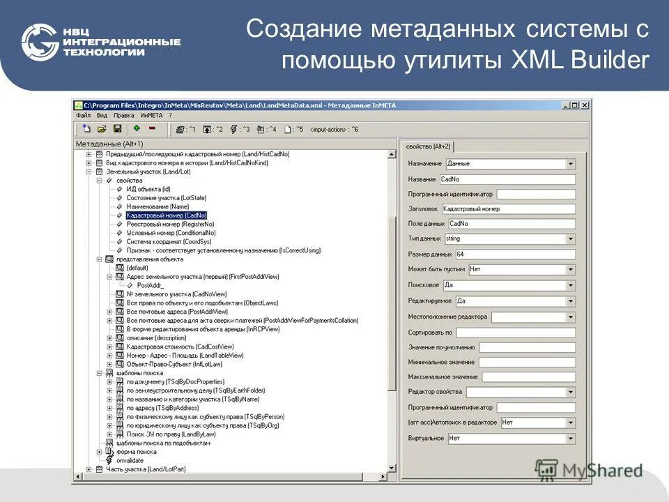Click the ^5 blank page toolbar icon
The width and height of the screenshot is (669, 502).
[x=286, y=128]
